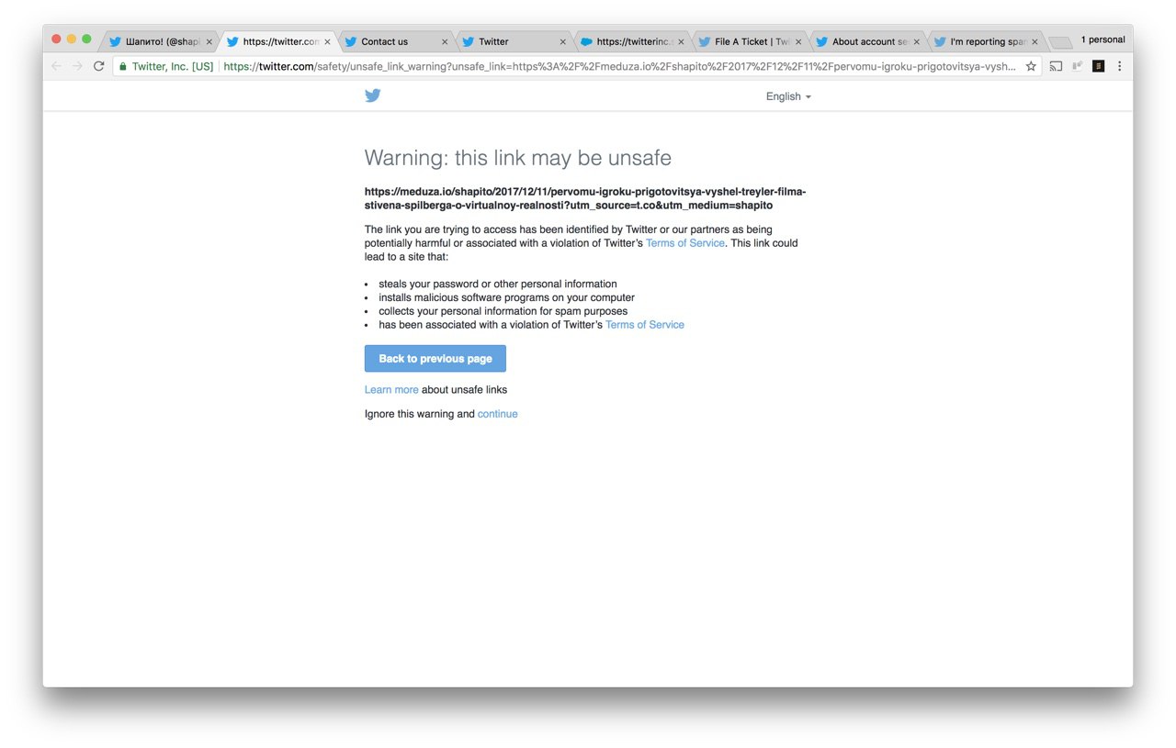
Task: Open the Learn more link
Action: coord(391,390)
